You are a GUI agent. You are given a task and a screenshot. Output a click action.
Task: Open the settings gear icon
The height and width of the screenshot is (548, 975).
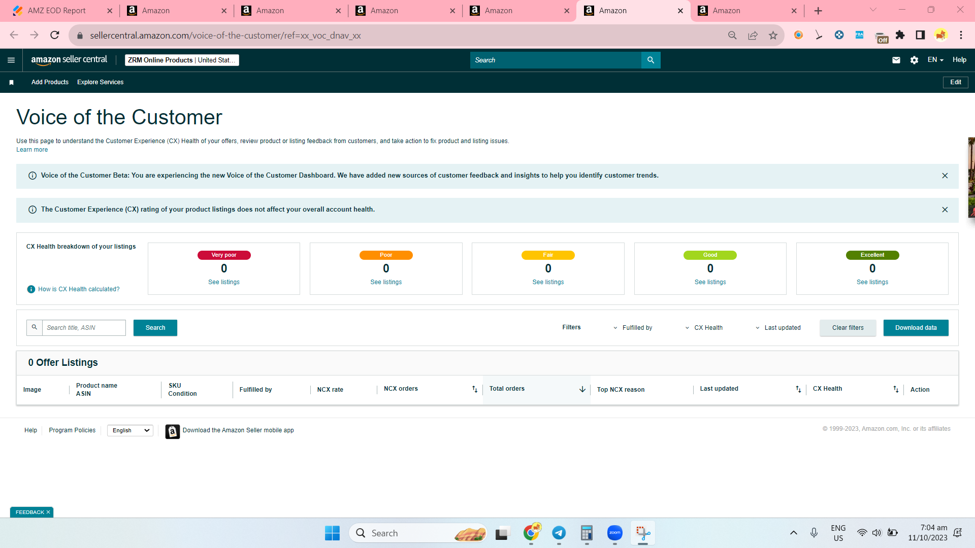coord(914,60)
